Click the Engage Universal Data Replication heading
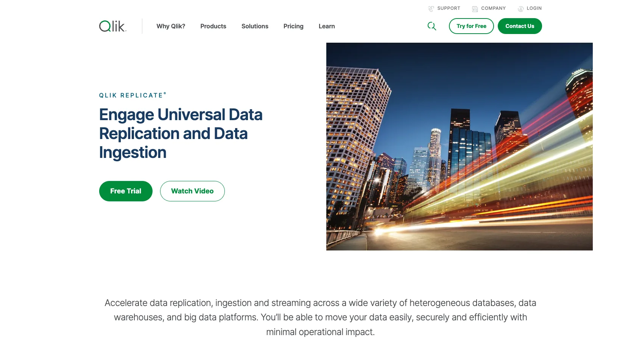 [181, 133]
